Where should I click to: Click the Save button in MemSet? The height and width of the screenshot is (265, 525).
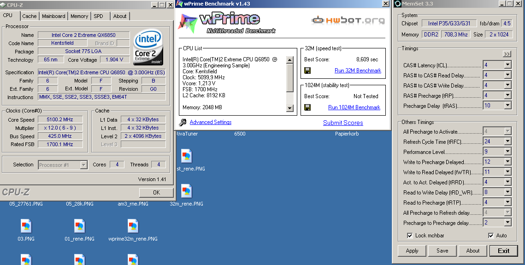tap(442, 251)
